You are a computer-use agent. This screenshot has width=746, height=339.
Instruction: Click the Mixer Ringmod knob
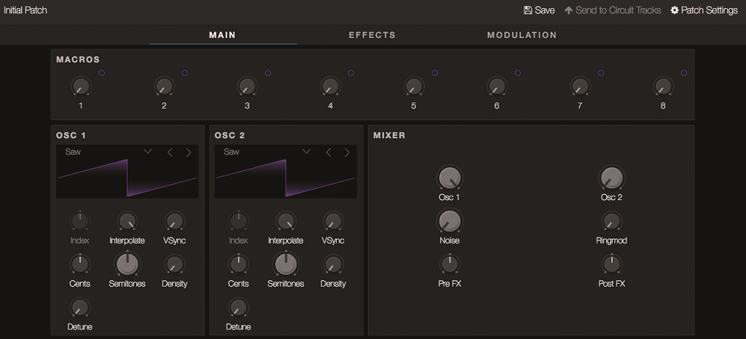pos(611,221)
